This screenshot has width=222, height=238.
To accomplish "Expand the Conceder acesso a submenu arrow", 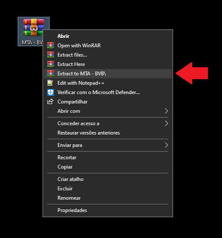I will pos(166,123).
